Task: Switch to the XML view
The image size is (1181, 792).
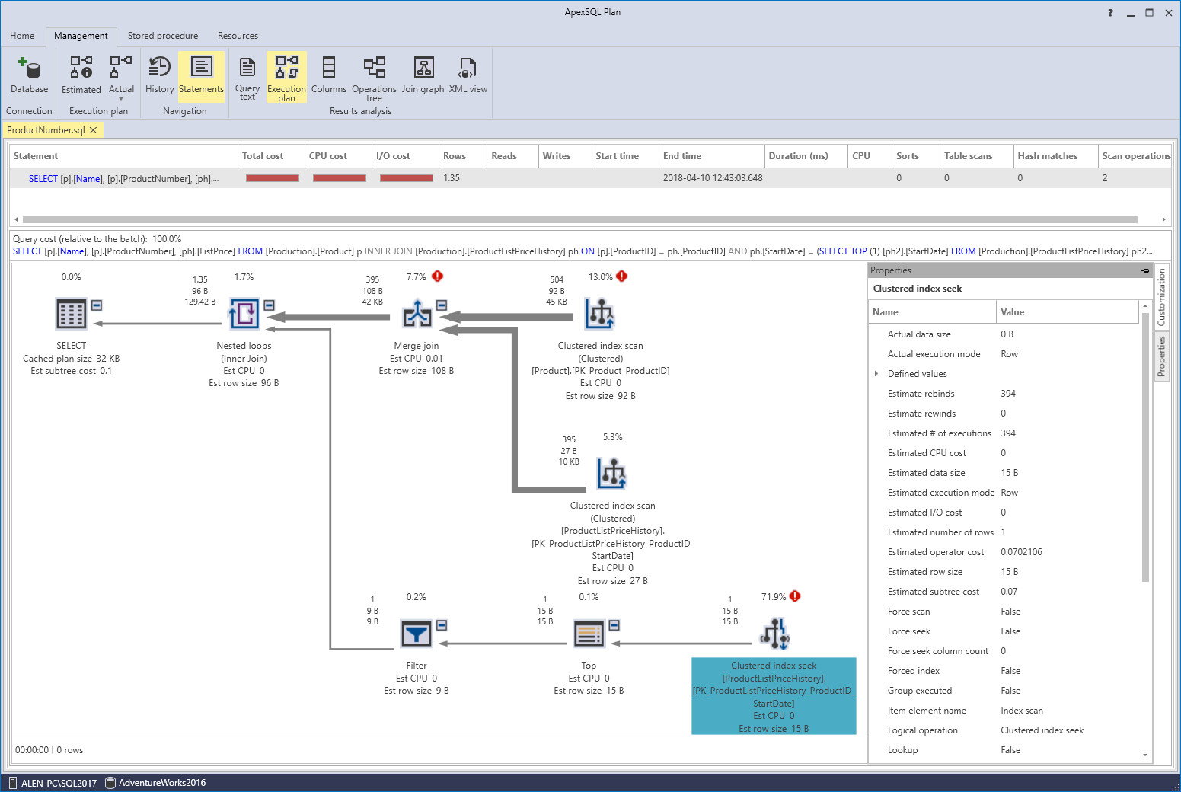Action: 468,67
